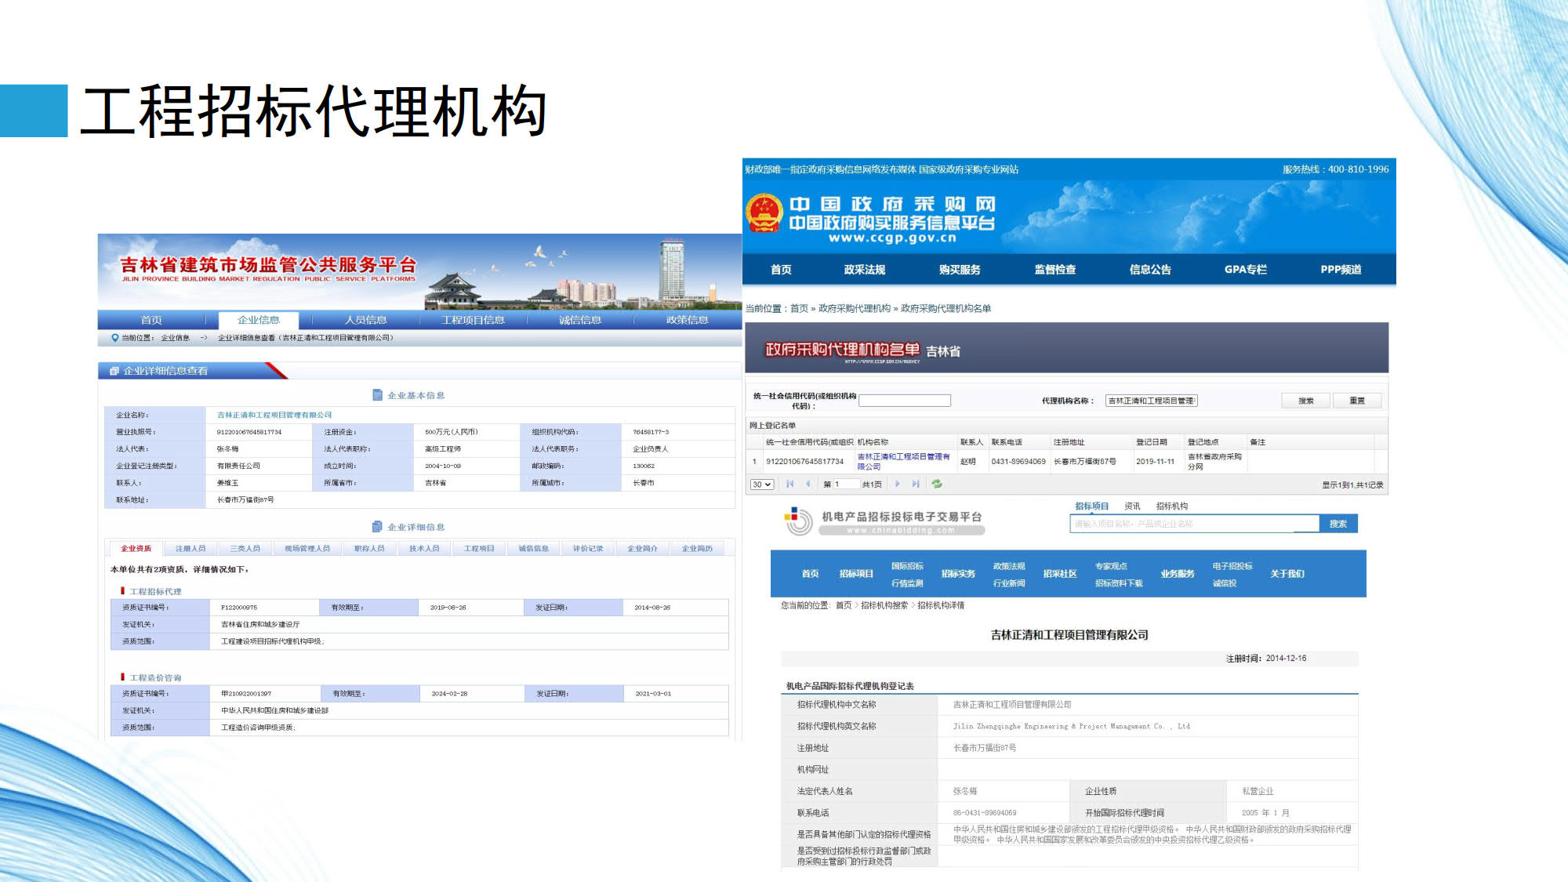Image resolution: width=1568 pixels, height=882 pixels.
Task: Go to first page arrow icon
Action: tap(790, 484)
